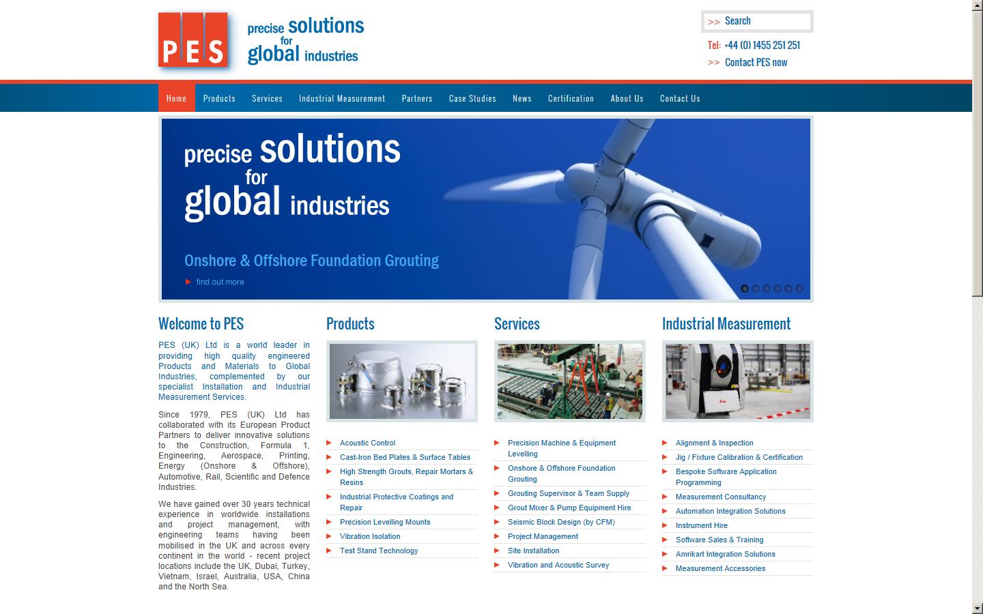This screenshot has width=983, height=614.
Task: Open "Jig / Fixture Calibration & Certification"
Action: coord(739,457)
